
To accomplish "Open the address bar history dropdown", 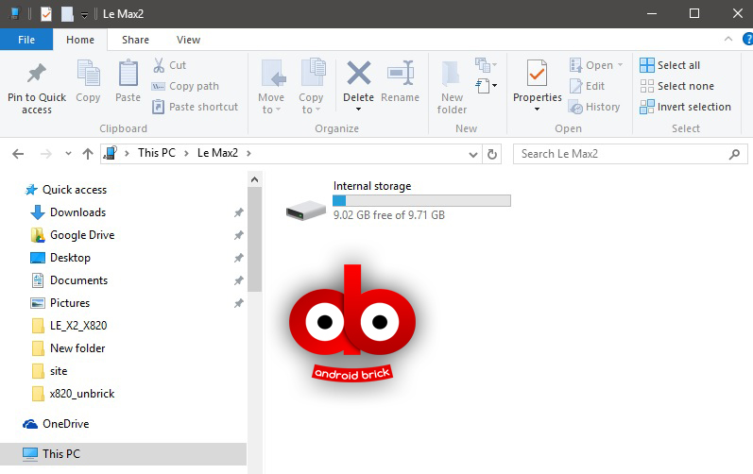I will coord(472,154).
